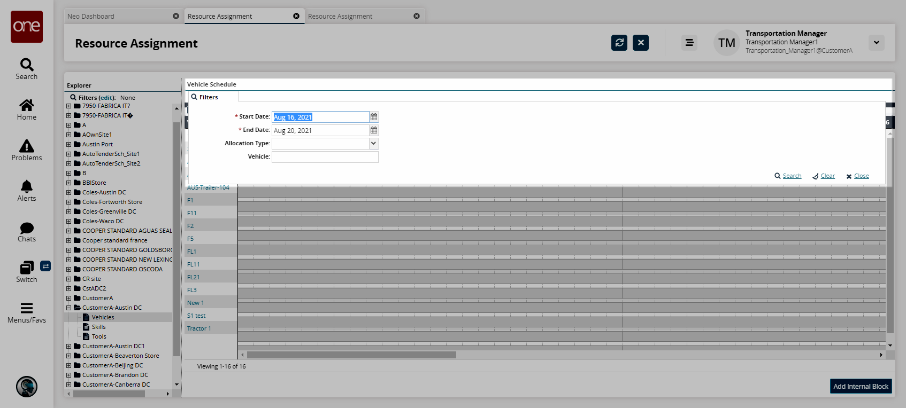Expand the Allocation Type dropdown
The image size is (906, 408).
coord(373,144)
